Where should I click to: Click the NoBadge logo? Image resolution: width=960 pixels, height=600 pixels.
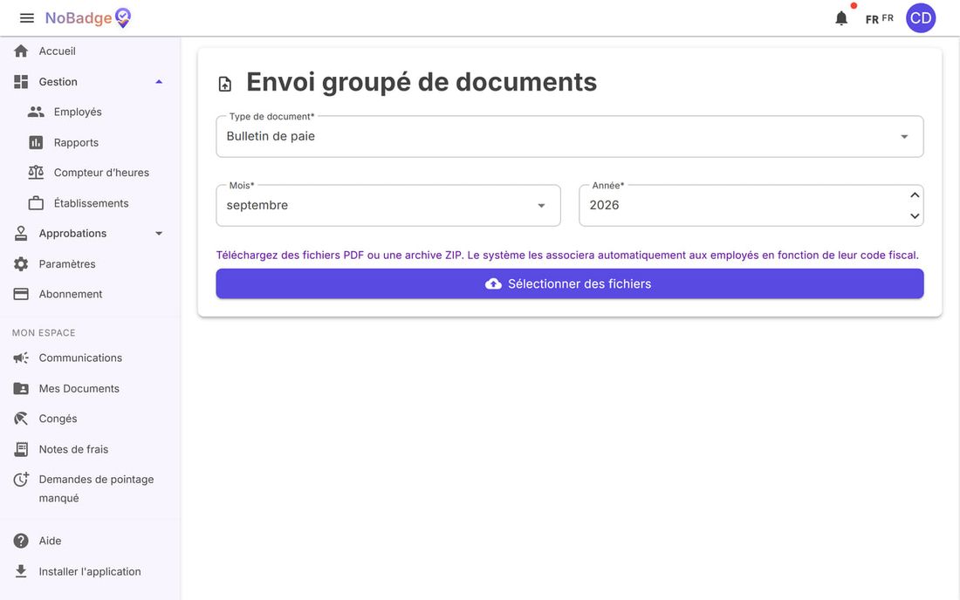[88, 18]
